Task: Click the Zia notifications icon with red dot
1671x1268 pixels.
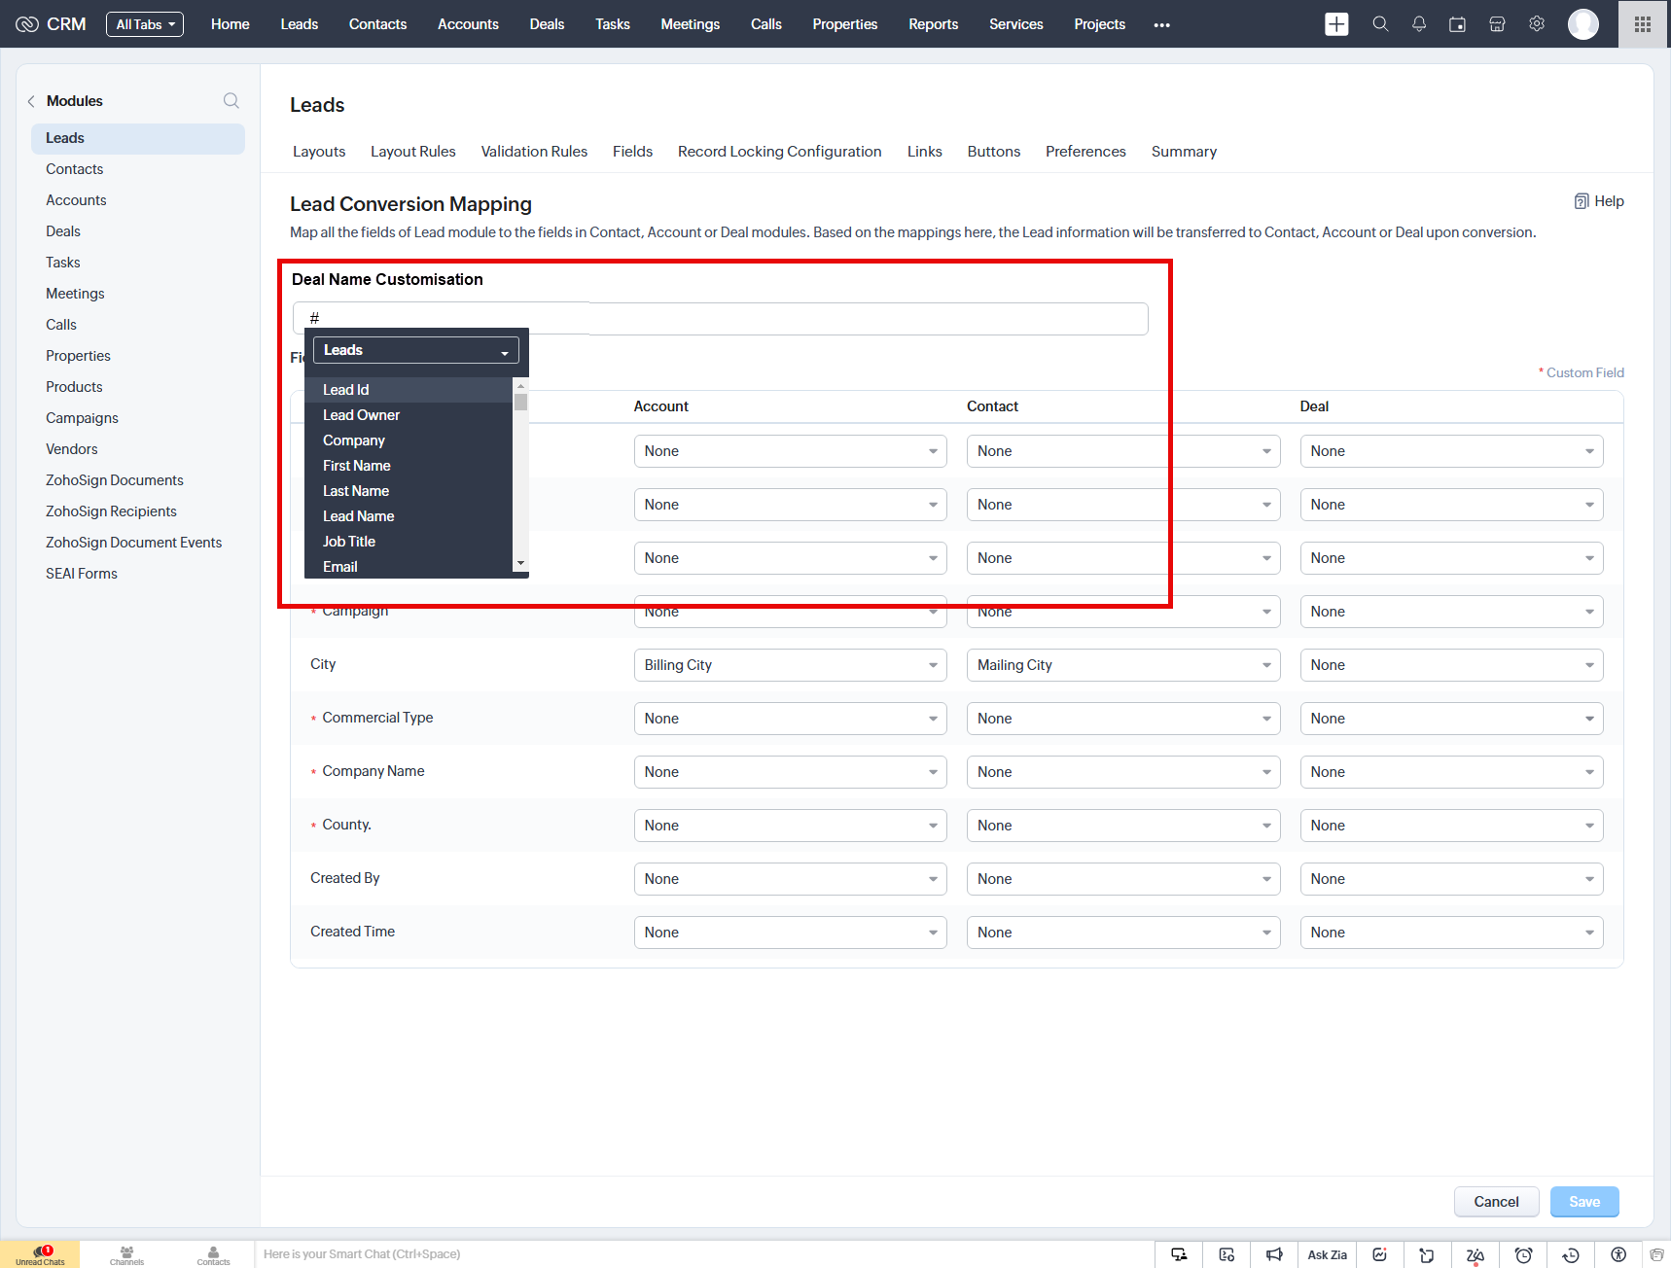Action: coord(1475,1255)
